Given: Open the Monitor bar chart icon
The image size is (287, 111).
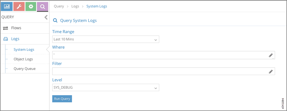Looking at the screenshot, I should (7, 6).
